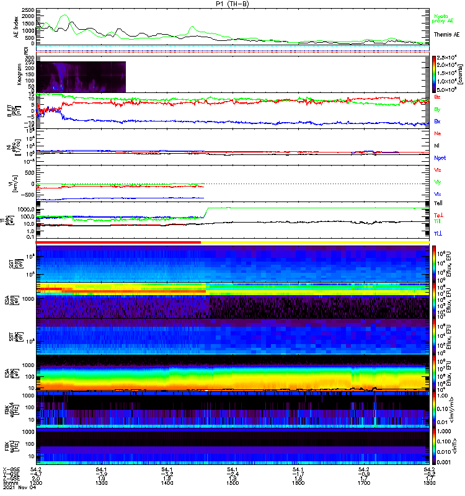Image resolution: width=465 pixels, height=496 pixels.
Task: Click the black Te parallel legend label
Action: pyautogui.click(x=438, y=203)
